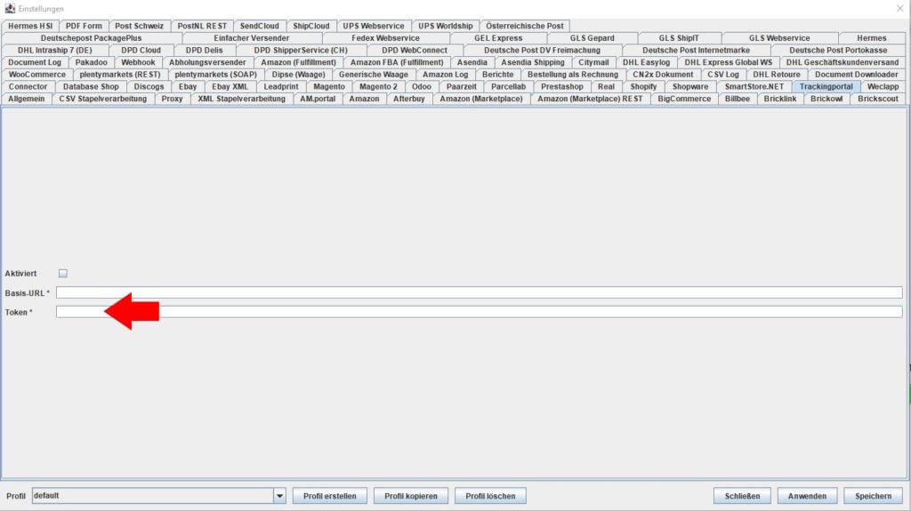
Task: Open Deutsche Post Internetmarke tab
Action: [x=696, y=51]
